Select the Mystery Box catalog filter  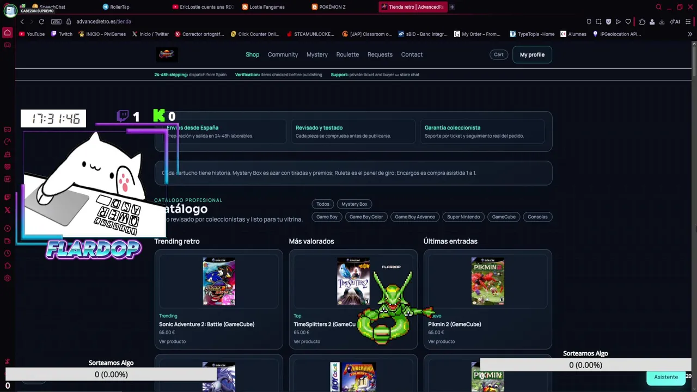[354, 204]
